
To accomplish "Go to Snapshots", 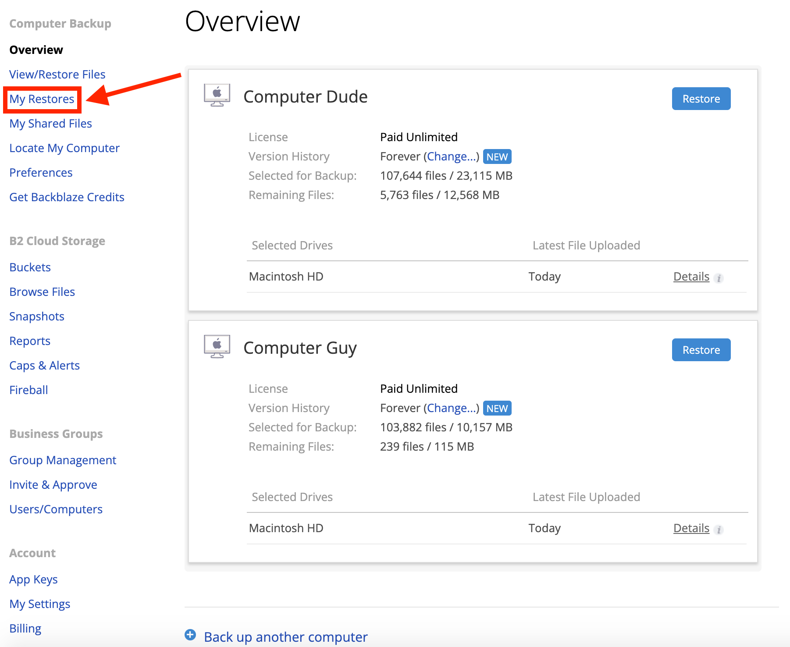I will [x=37, y=316].
